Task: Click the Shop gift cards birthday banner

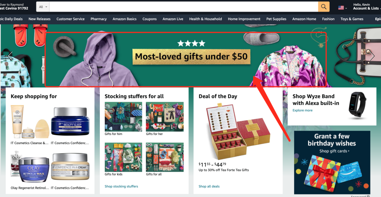Action: (332, 162)
